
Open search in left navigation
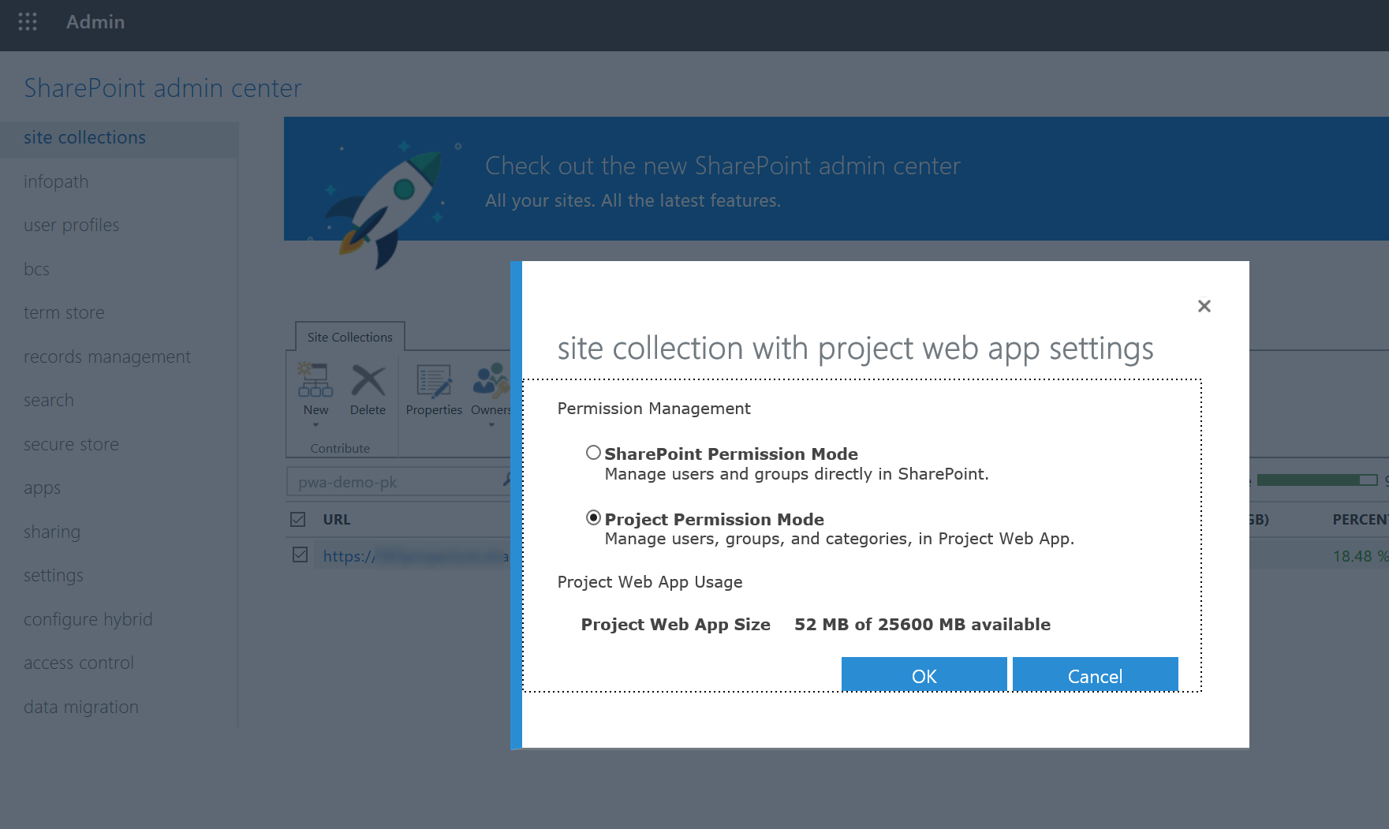[x=49, y=400]
